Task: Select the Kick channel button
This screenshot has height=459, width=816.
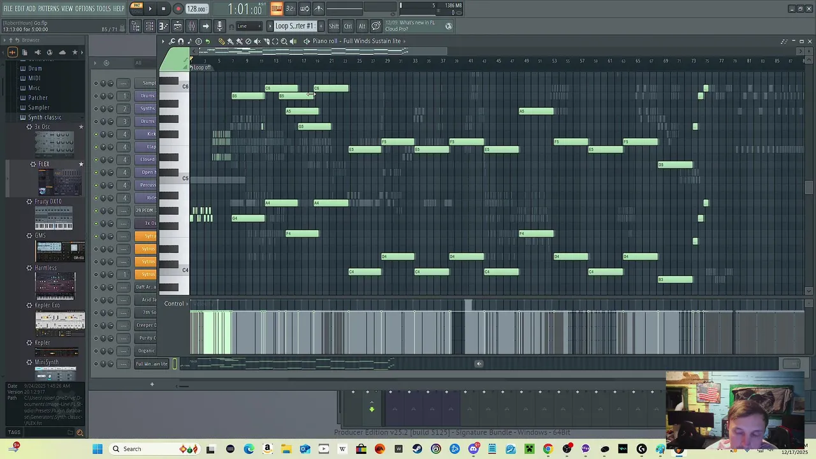Action: pyautogui.click(x=146, y=134)
